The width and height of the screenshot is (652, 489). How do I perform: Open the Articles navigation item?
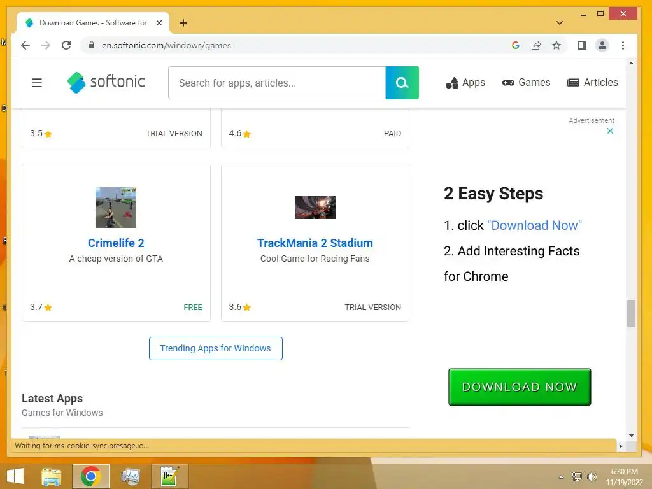tap(593, 82)
